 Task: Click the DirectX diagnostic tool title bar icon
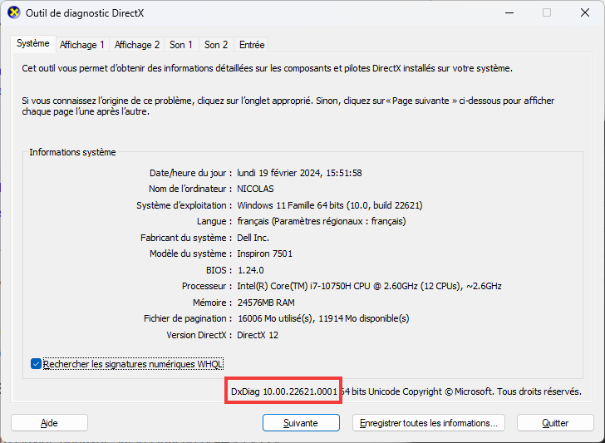pos(14,12)
